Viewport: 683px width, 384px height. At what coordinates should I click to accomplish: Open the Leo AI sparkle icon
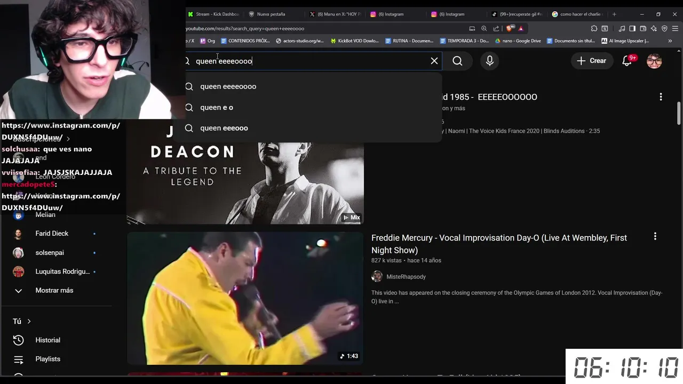[x=654, y=28]
